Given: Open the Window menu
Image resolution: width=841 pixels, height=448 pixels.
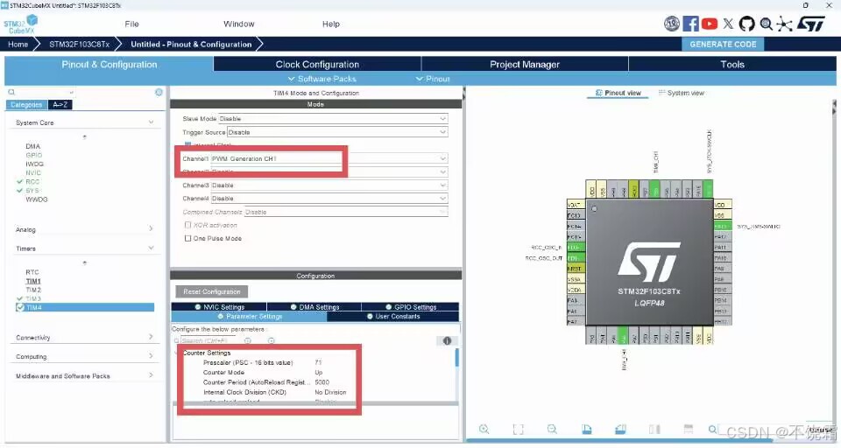Looking at the screenshot, I should click(238, 24).
